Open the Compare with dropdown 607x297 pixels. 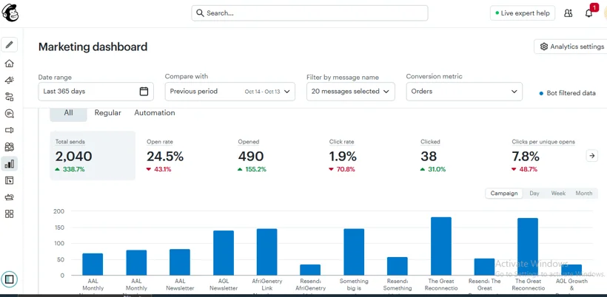point(230,92)
